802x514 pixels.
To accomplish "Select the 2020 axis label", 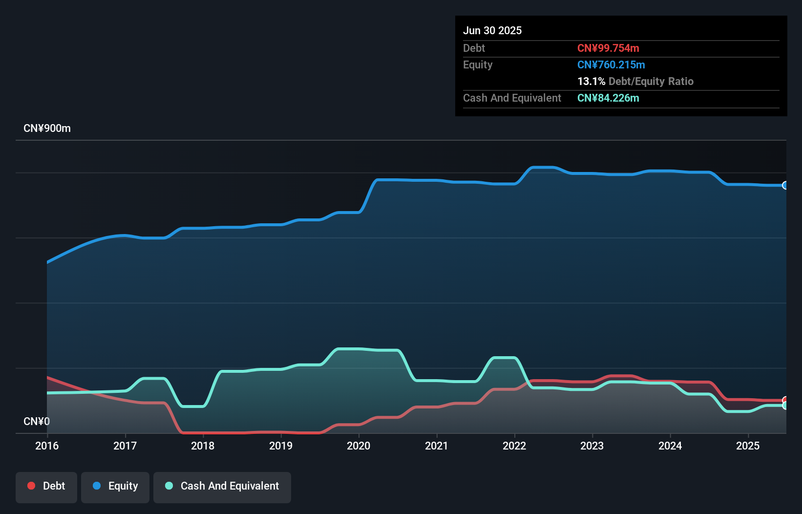I will pos(359,446).
